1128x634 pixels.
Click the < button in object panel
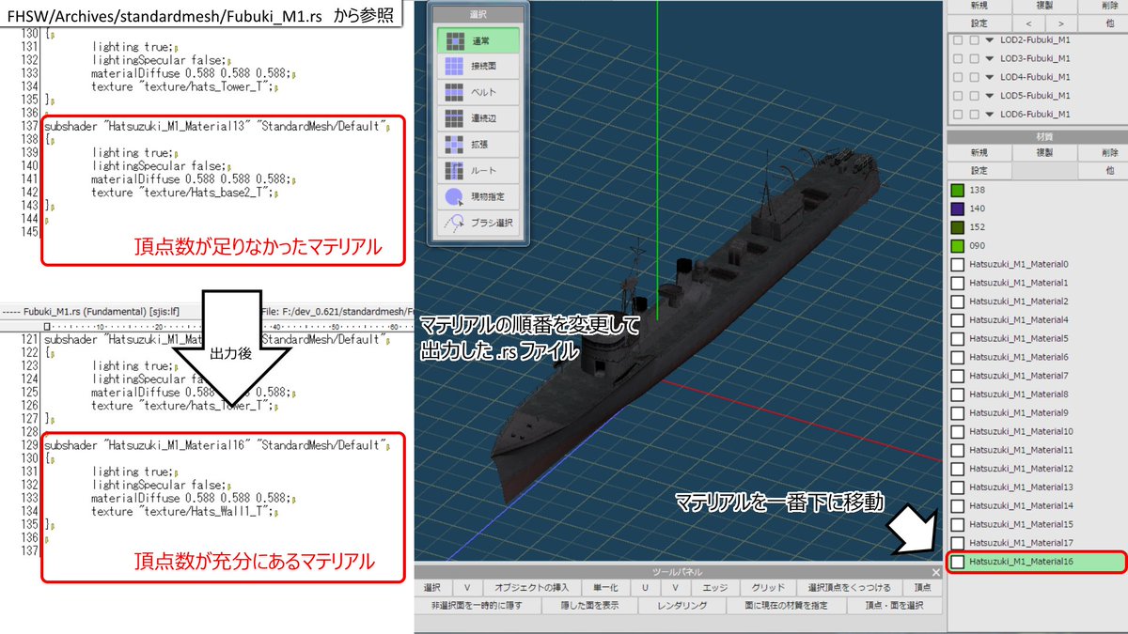pos(1028,23)
